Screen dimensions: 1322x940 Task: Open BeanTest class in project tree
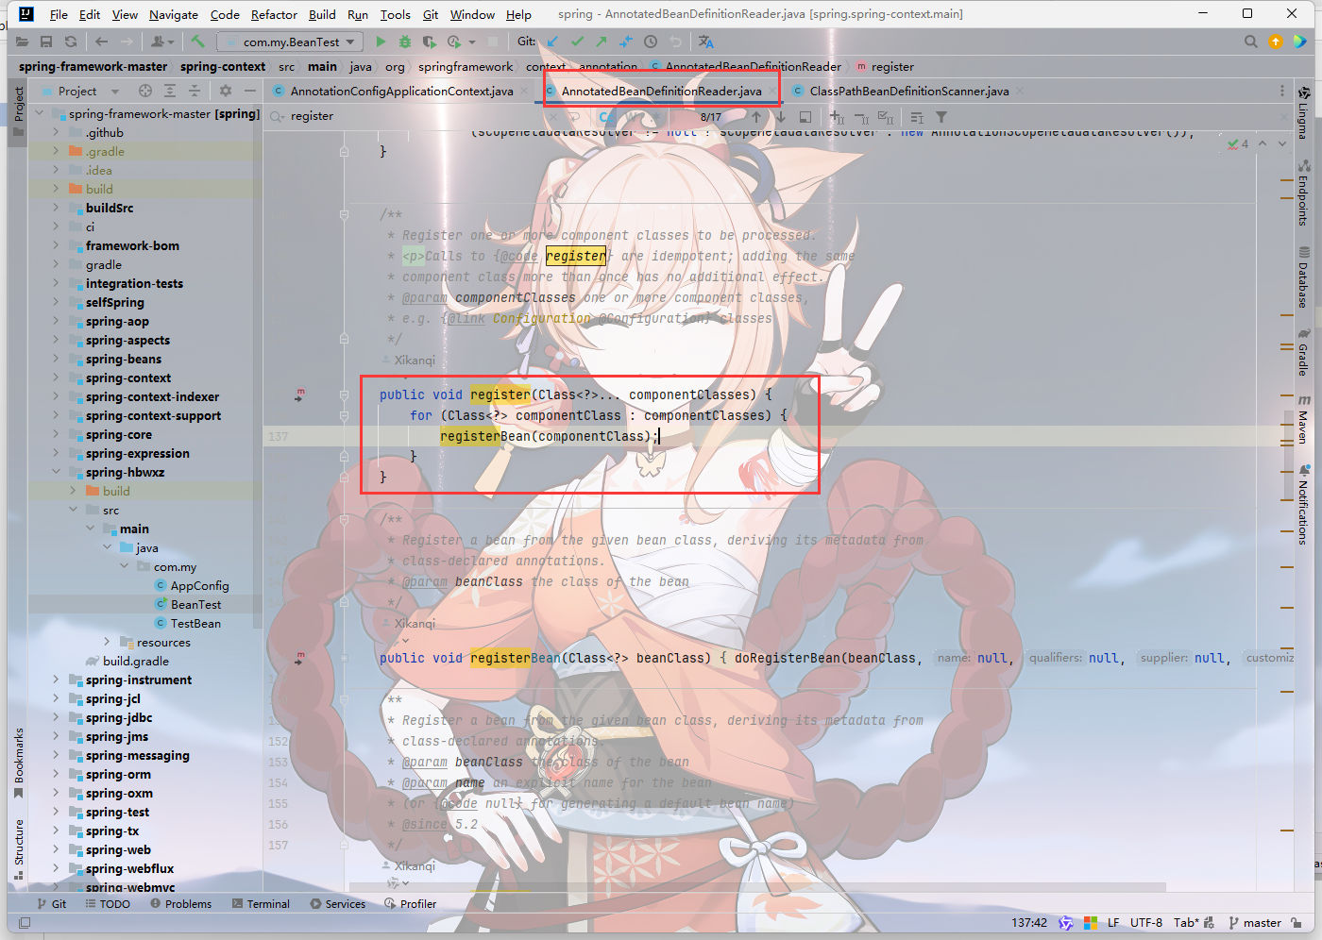tap(195, 604)
